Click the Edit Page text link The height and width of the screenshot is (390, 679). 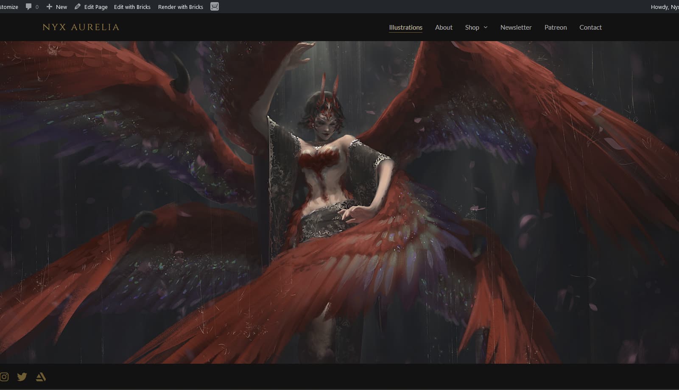(x=96, y=7)
